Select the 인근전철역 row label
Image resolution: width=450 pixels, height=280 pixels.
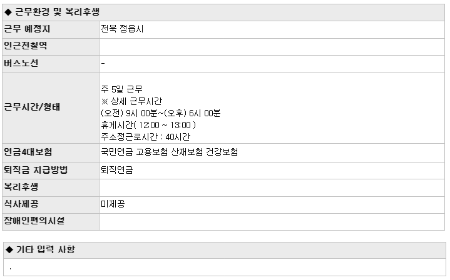tap(51, 47)
